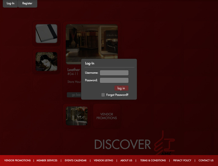Submit with the red log in button
This screenshot has height=166, width=218.
pos(121,88)
